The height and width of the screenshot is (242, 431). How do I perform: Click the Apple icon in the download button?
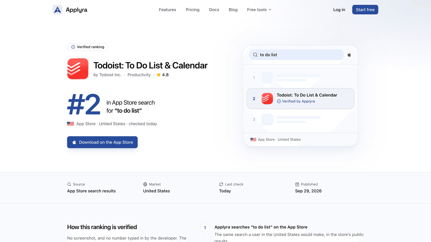[x=74, y=142]
